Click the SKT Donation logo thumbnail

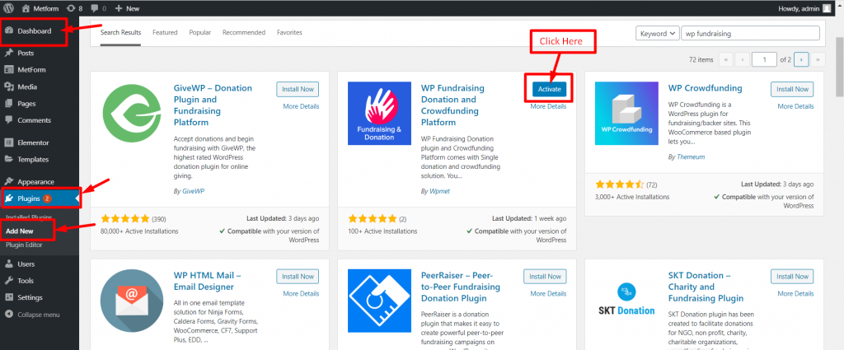626,301
